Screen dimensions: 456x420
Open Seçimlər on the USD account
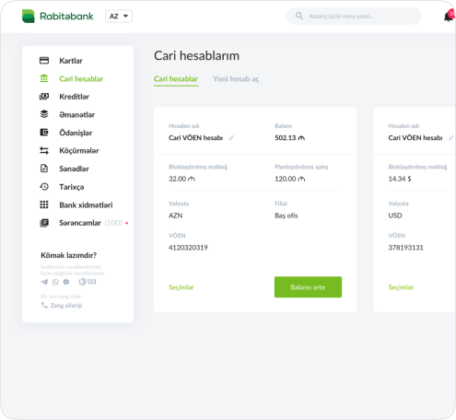coord(401,287)
